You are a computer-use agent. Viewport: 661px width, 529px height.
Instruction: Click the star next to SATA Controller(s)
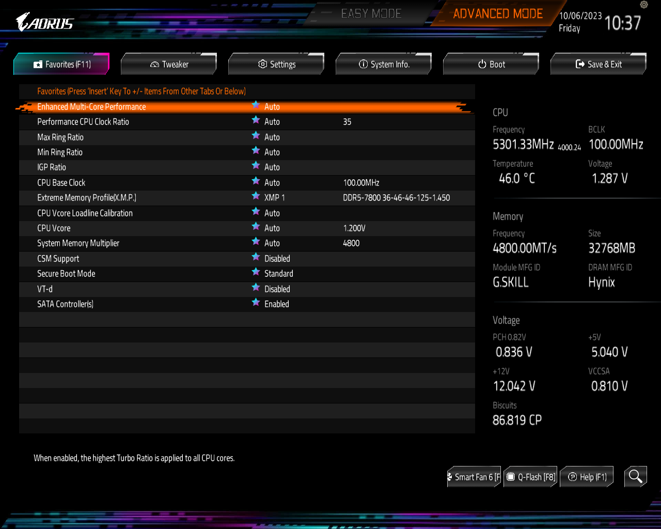(x=256, y=302)
